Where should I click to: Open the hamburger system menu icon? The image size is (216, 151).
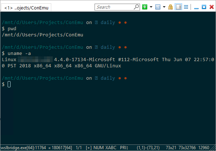pyautogui.click(x=186, y=7)
